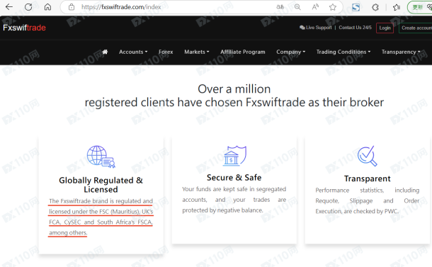Image resolution: width=432 pixels, height=267 pixels.
Task: Click Contact Us 24/5 link
Action: pyautogui.click(x=355, y=28)
